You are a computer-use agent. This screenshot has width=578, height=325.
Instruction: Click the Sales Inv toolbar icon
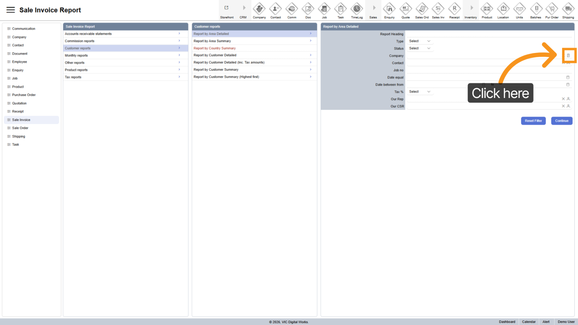(x=438, y=9)
